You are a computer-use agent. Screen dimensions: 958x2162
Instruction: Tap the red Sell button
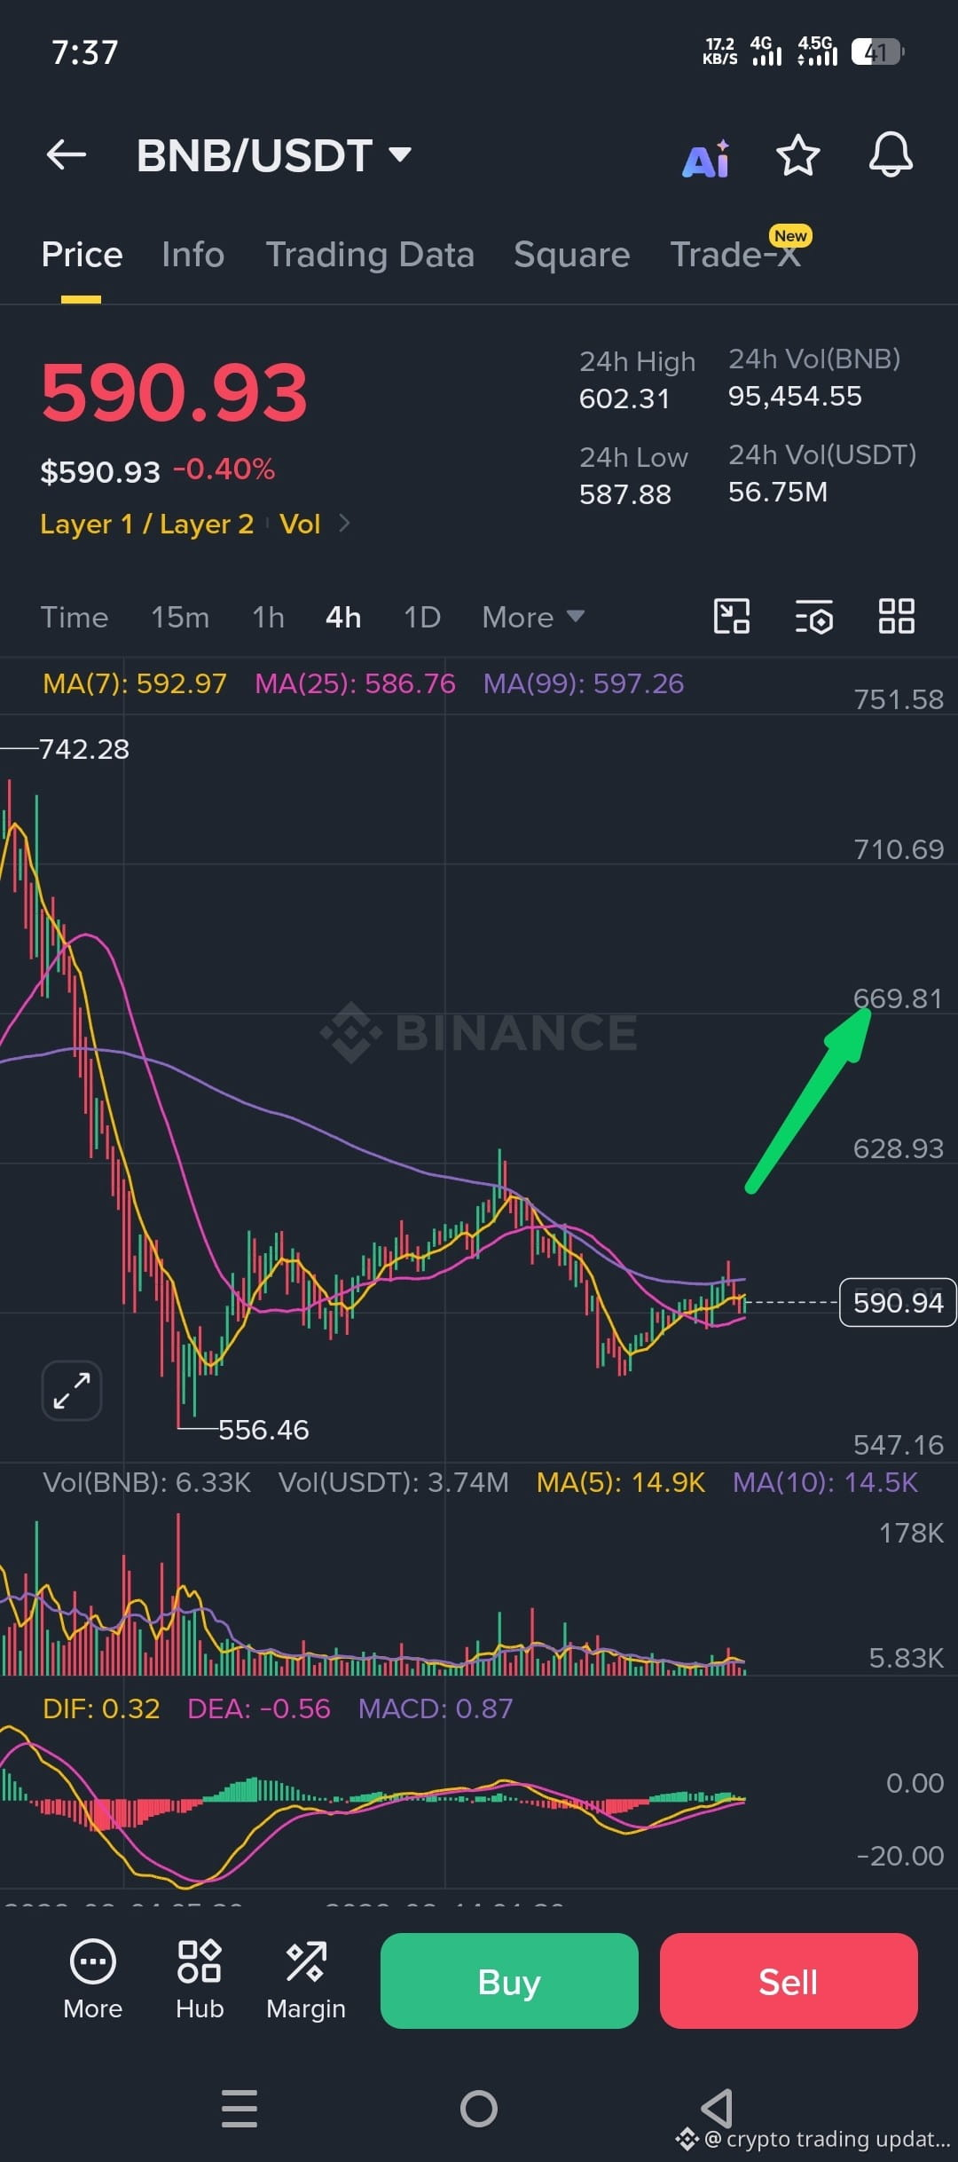[789, 1981]
